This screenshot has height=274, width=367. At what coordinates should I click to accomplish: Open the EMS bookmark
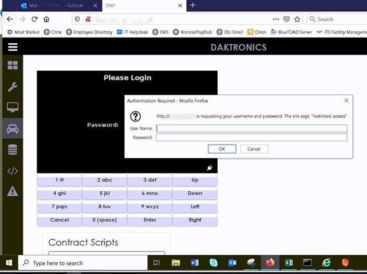pyautogui.click(x=160, y=32)
